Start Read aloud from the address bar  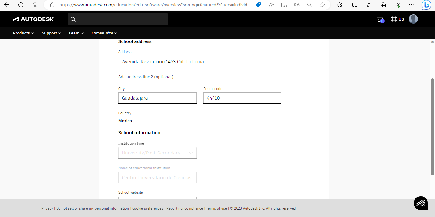pos(271,5)
